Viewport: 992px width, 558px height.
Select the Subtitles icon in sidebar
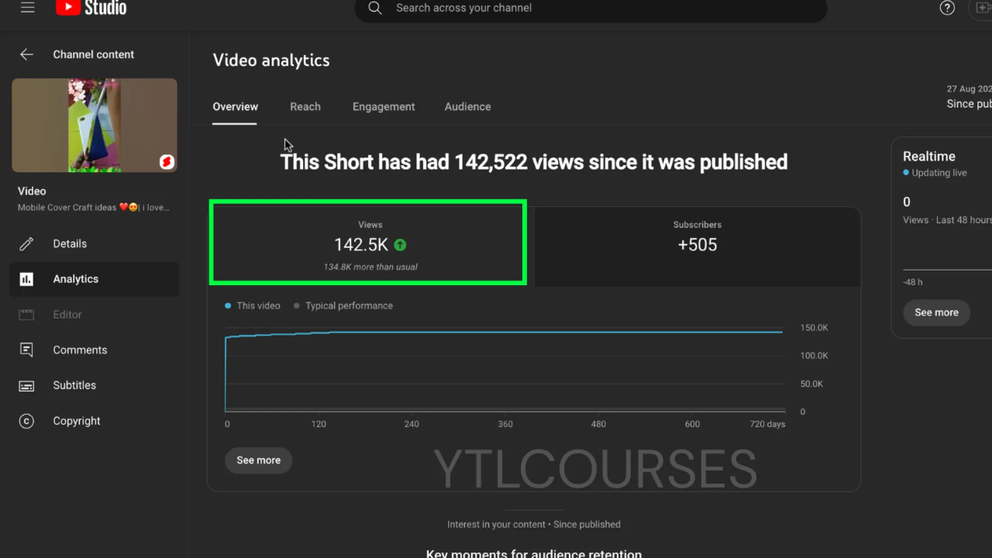tap(26, 385)
